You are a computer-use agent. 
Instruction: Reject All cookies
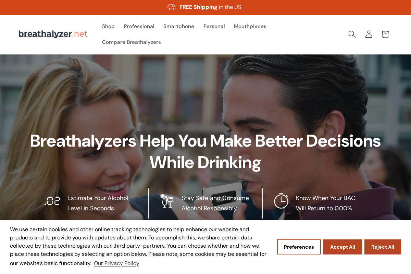pos(383,247)
